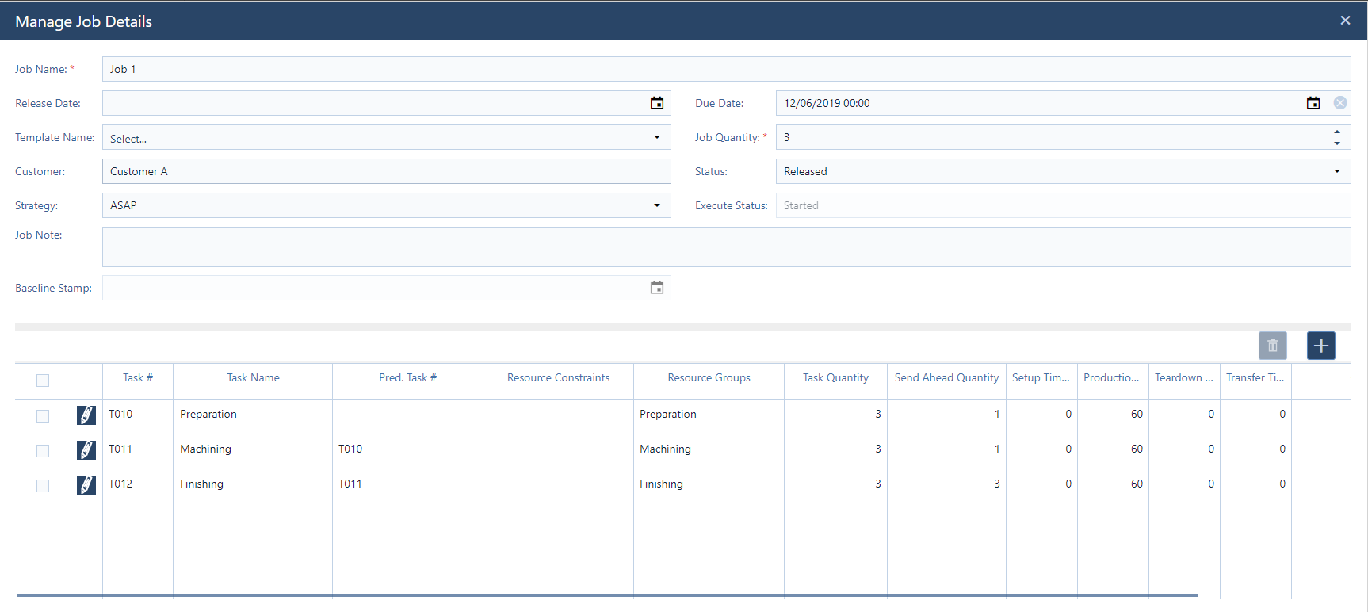This screenshot has height=612, width=1368.
Task: Click the horizontal scrollbar of task grid
Action: pos(607,595)
